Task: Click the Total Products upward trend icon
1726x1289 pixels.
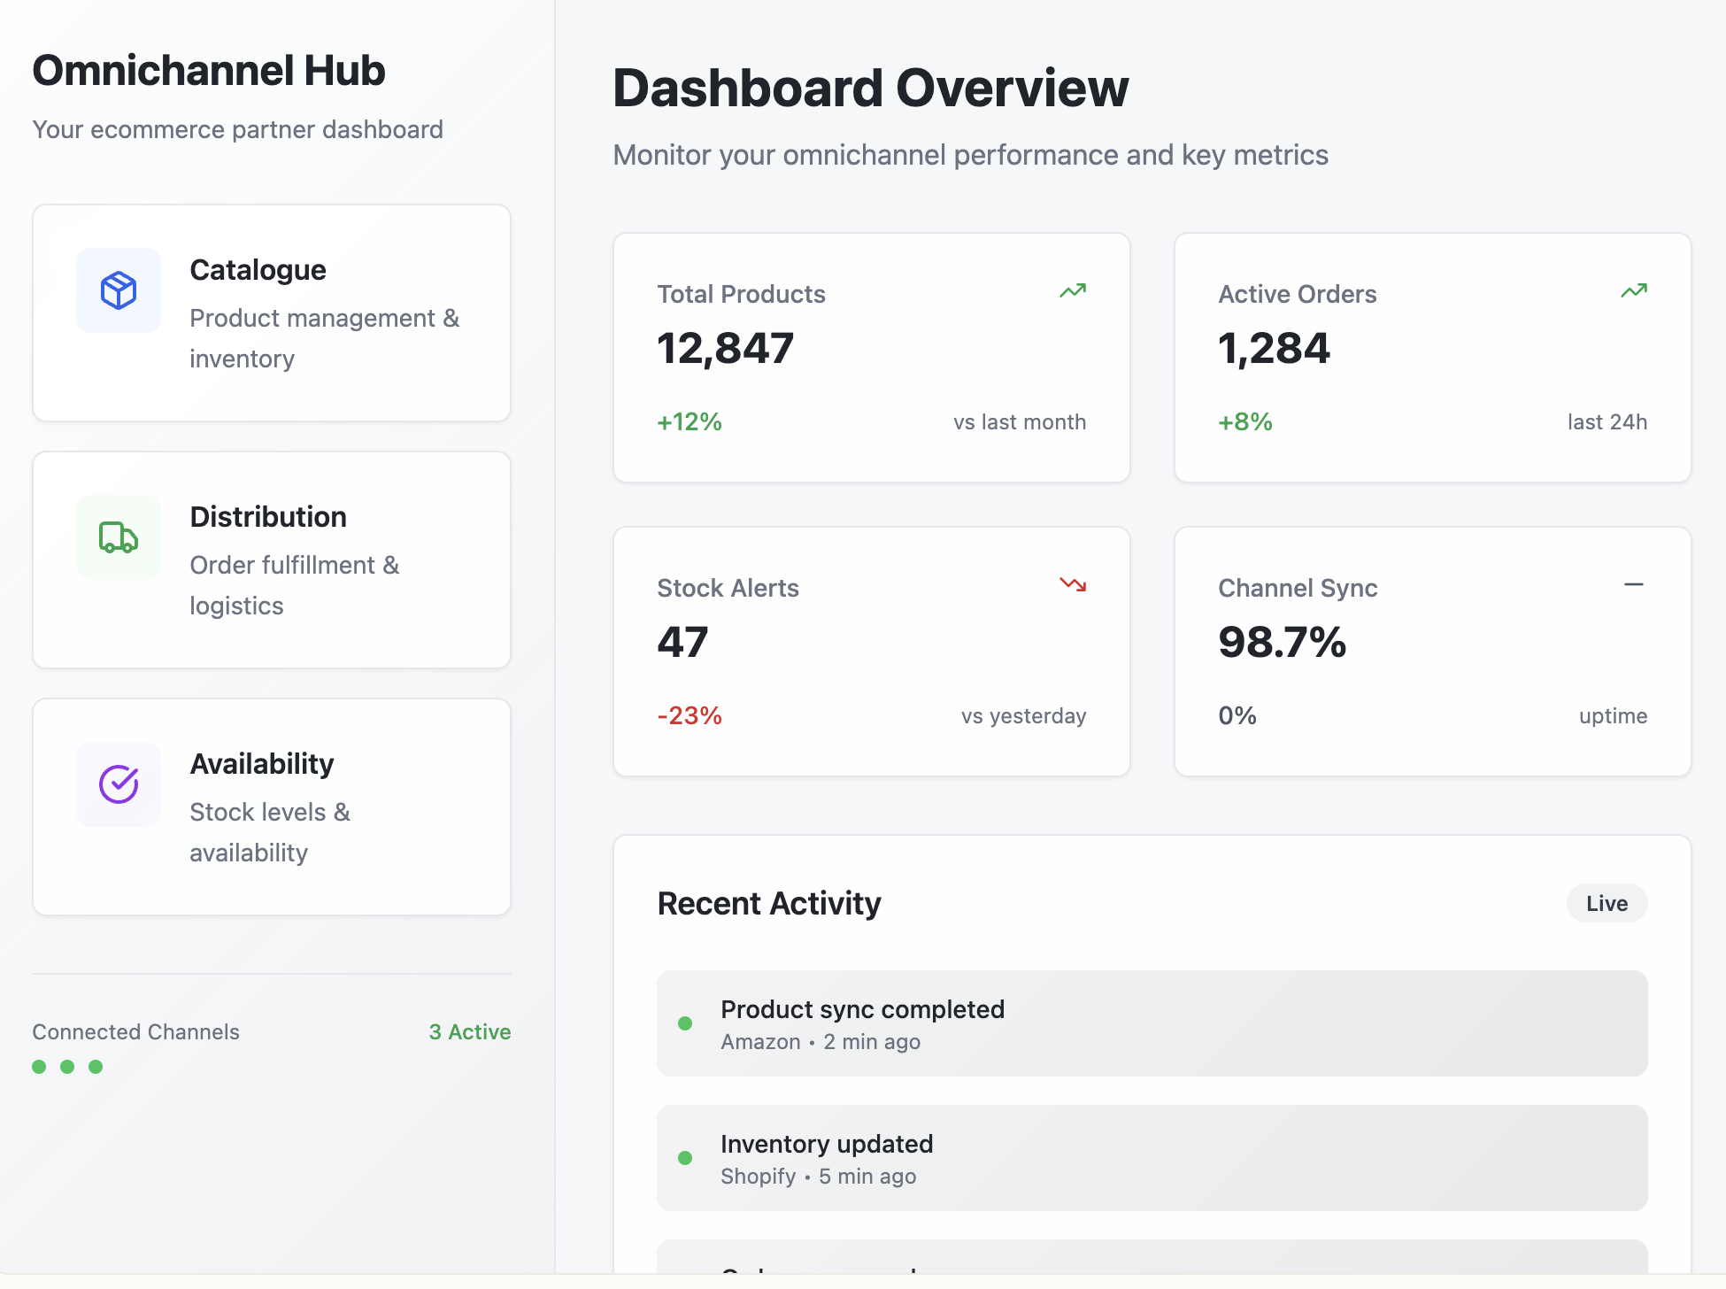Action: click(1073, 291)
